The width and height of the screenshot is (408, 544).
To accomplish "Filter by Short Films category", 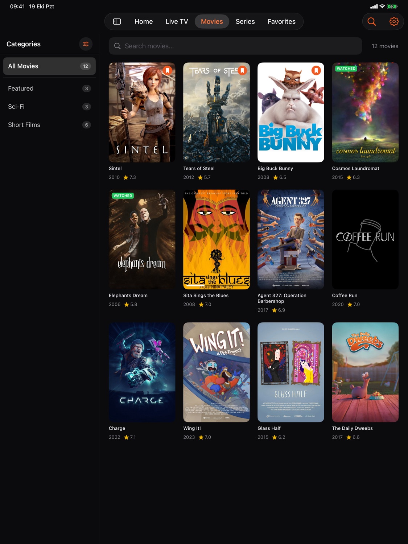I will (49, 125).
